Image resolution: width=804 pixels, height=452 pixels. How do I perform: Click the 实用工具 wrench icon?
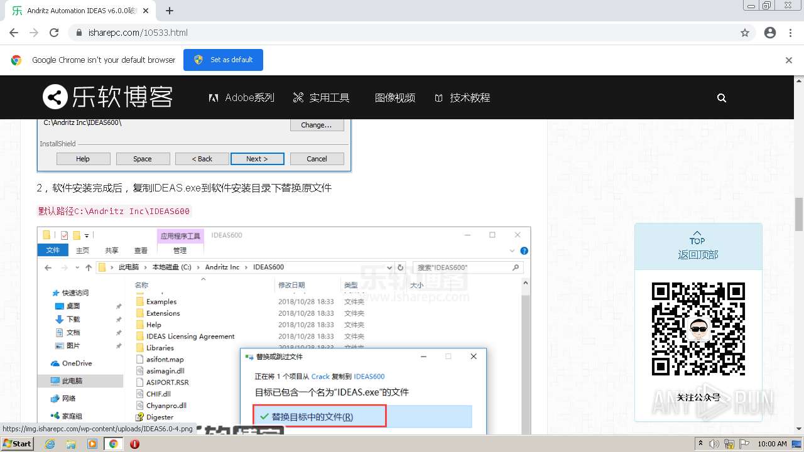click(298, 97)
